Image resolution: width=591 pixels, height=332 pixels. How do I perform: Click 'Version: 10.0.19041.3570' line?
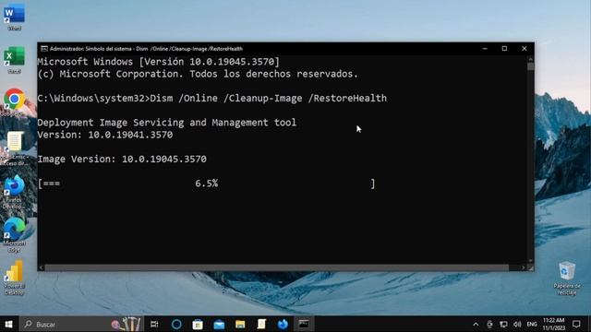[104, 135]
